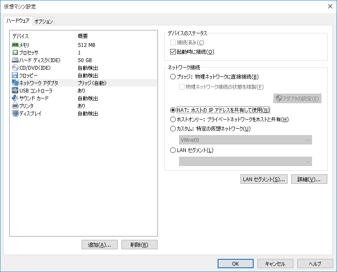Select the LAN セグメント(L) radio button

(173, 150)
